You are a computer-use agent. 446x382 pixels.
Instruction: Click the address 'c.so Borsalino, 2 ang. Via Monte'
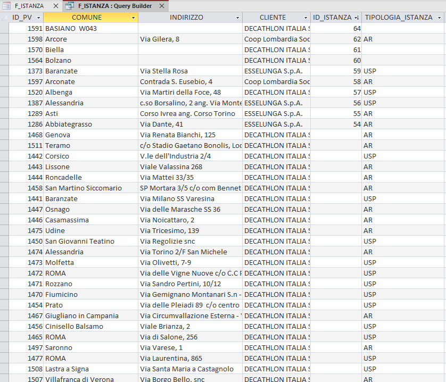[x=191, y=103]
